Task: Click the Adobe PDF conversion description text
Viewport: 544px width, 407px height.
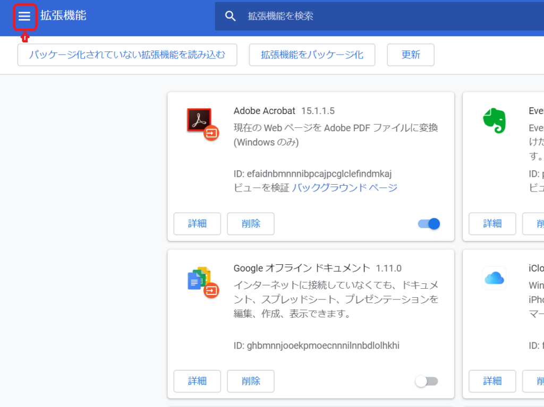Action: coord(336,135)
